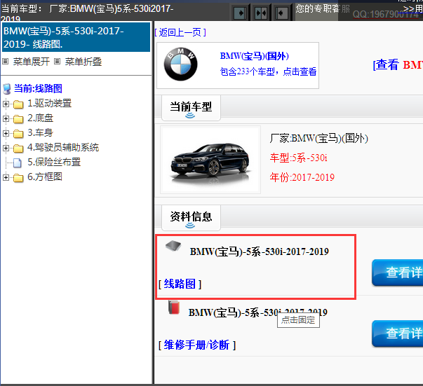Open the 5.保险丝布置 page
Screen dimensions: 423x386
tap(54, 162)
